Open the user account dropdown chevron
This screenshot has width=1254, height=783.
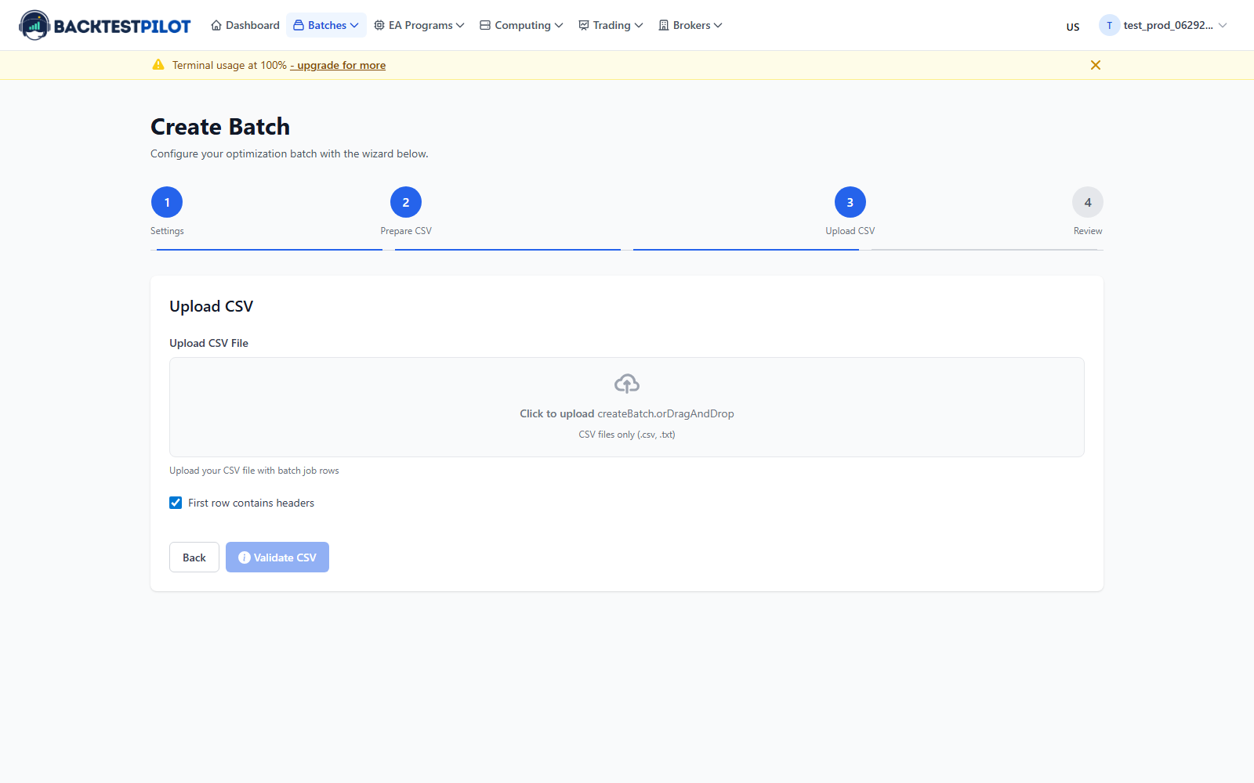1223,25
